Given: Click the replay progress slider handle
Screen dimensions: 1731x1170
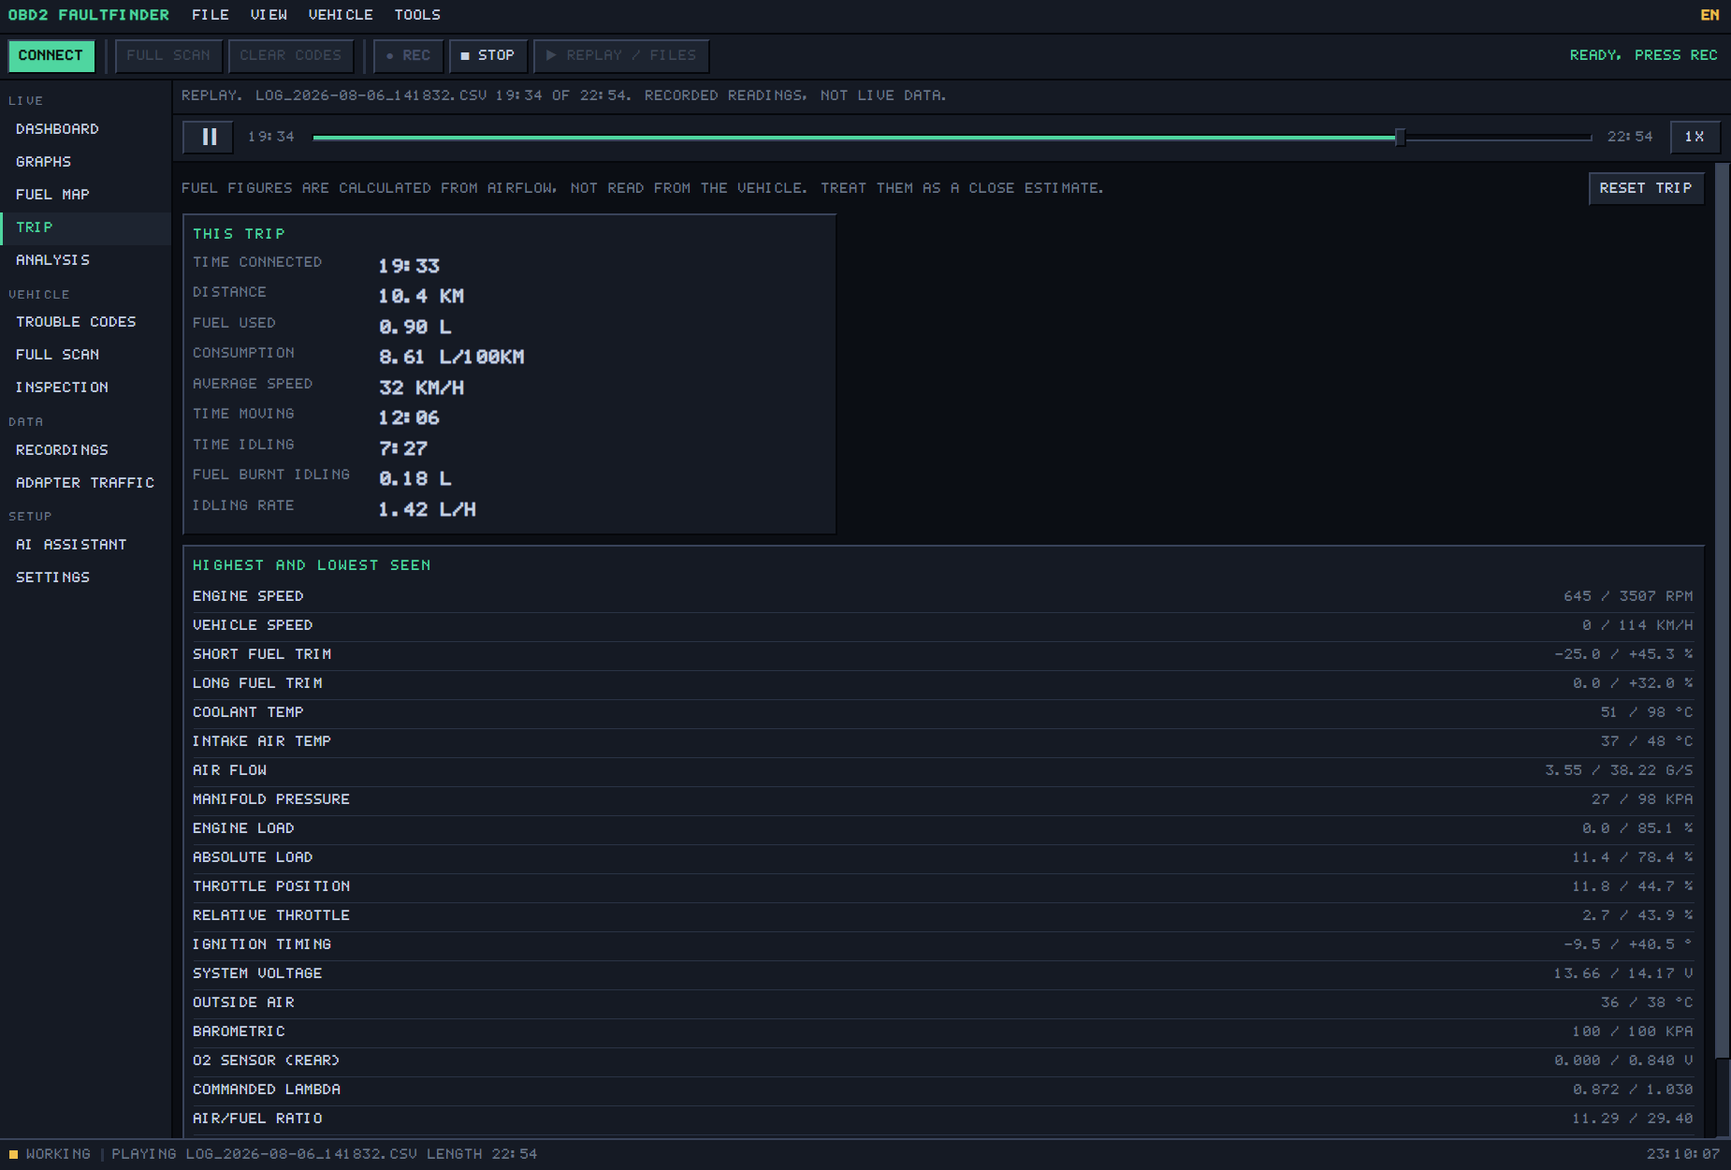Looking at the screenshot, I should click(x=1400, y=138).
